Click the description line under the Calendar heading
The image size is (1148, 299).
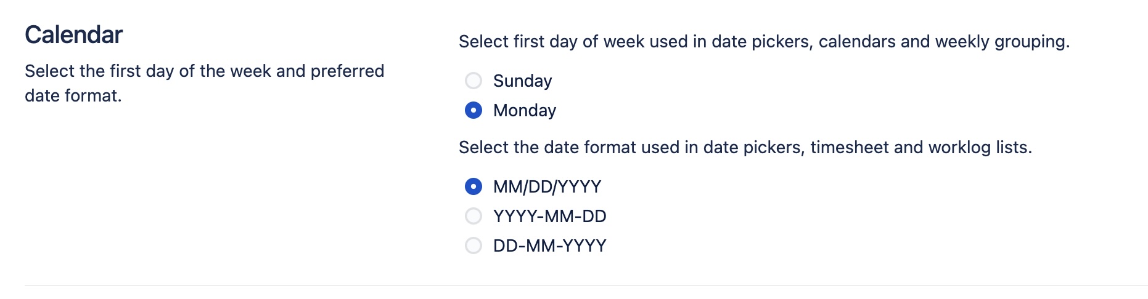click(x=204, y=71)
